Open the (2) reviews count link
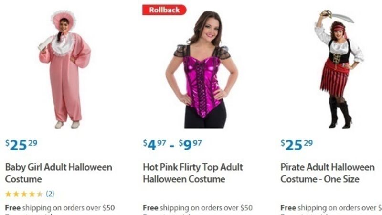The image size is (382, 215). pos(50,194)
